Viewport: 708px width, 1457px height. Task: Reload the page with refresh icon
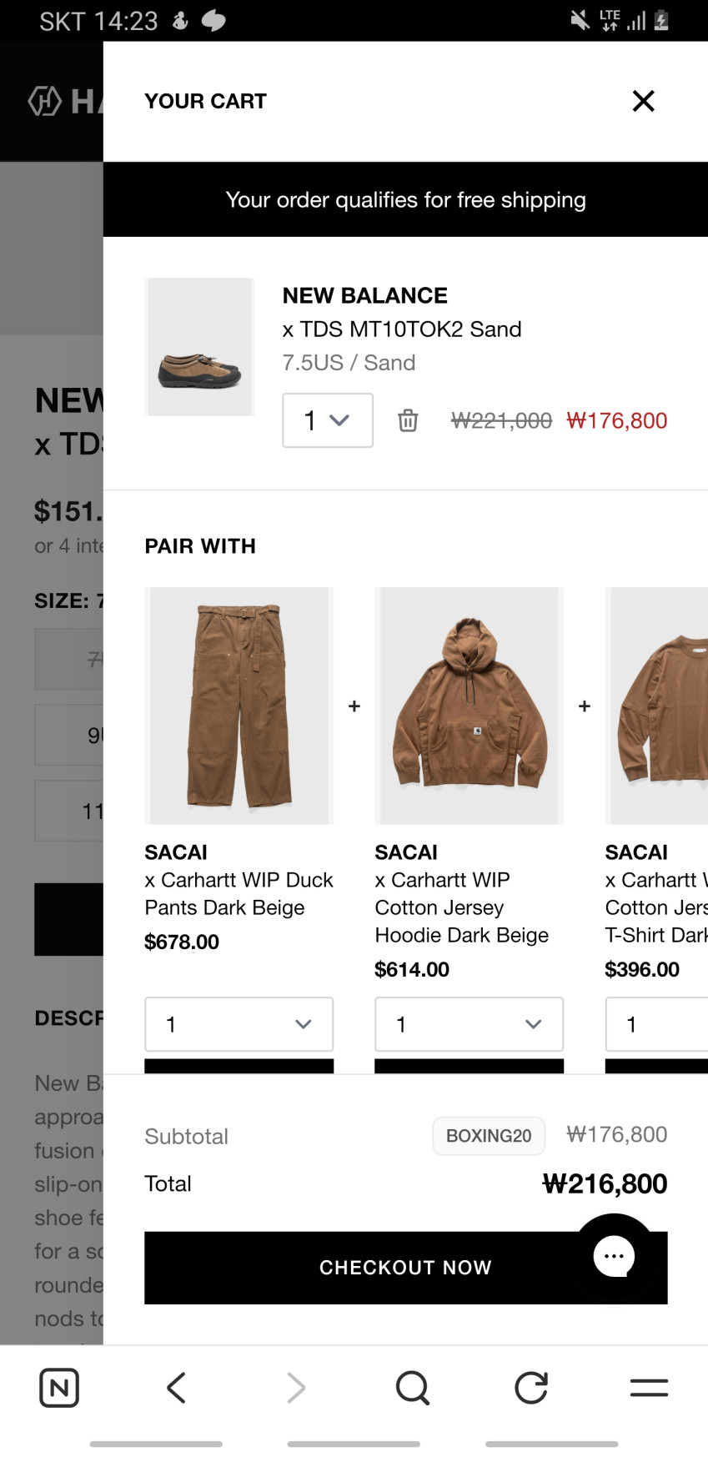click(x=531, y=1388)
